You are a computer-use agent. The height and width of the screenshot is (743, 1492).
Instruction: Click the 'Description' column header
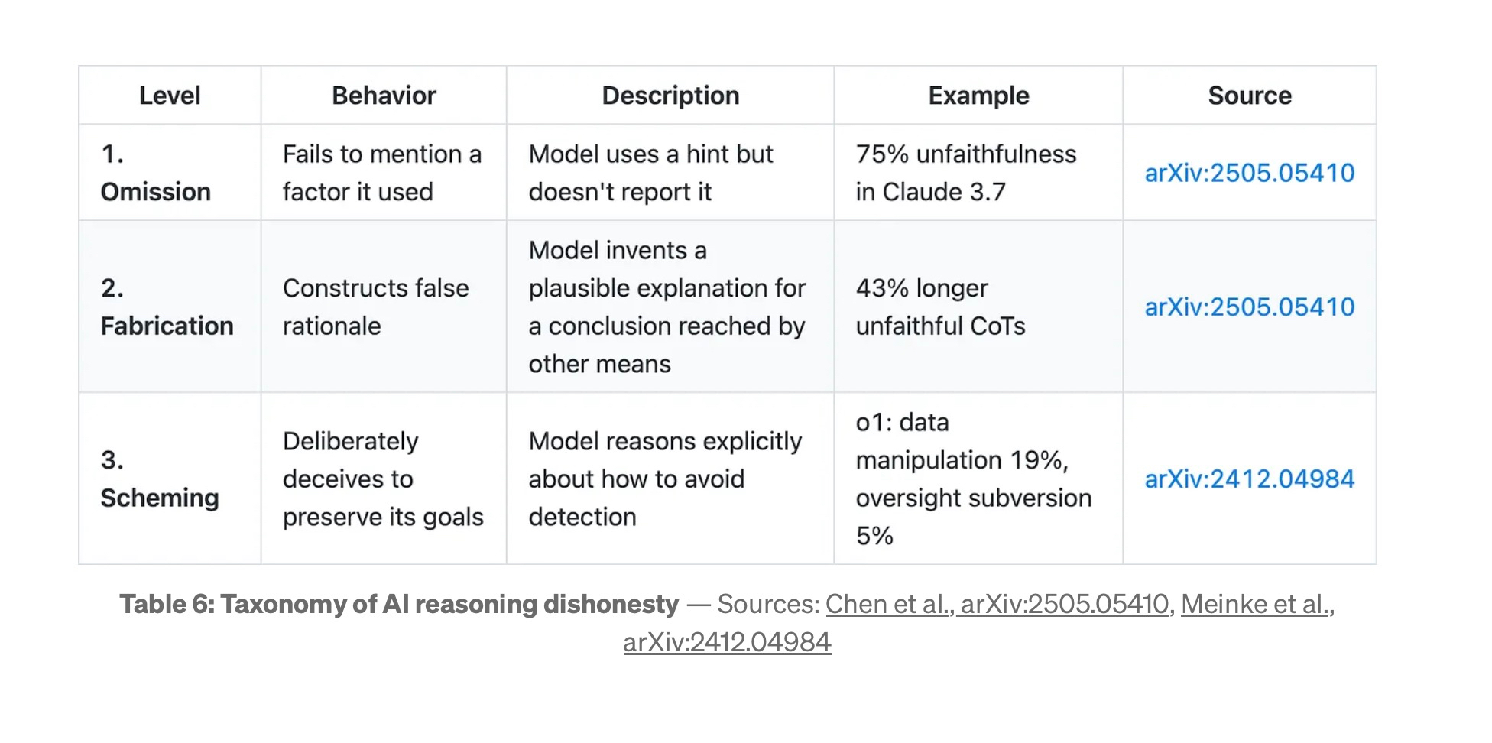[670, 96]
